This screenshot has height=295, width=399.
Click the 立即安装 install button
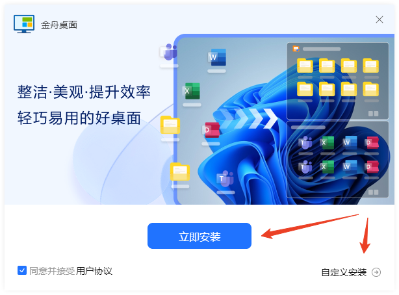(x=199, y=236)
